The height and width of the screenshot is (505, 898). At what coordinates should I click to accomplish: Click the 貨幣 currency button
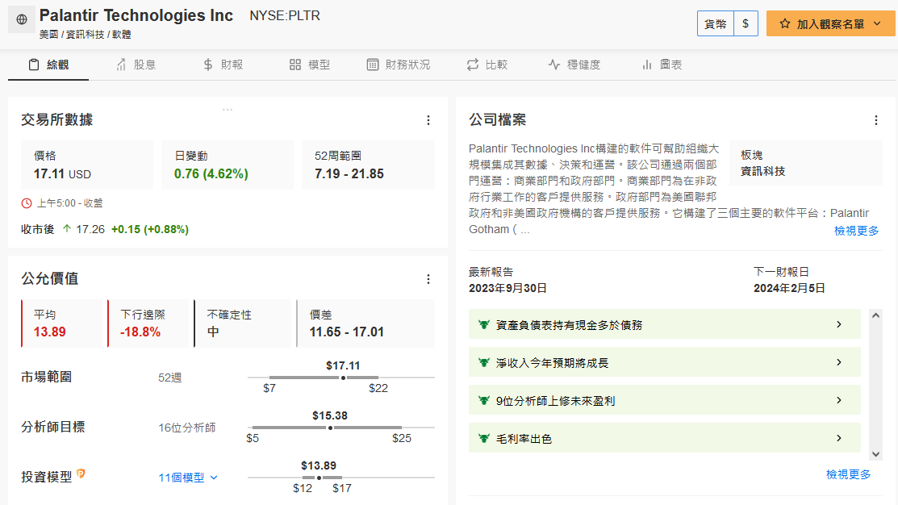tap(716, 23)
